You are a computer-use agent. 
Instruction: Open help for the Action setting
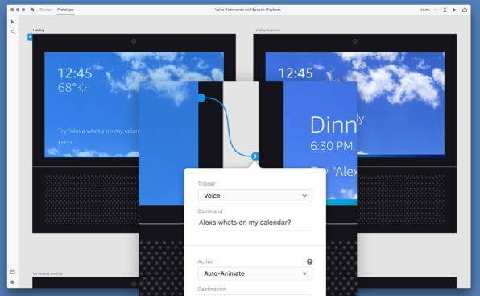pos(309,261)
